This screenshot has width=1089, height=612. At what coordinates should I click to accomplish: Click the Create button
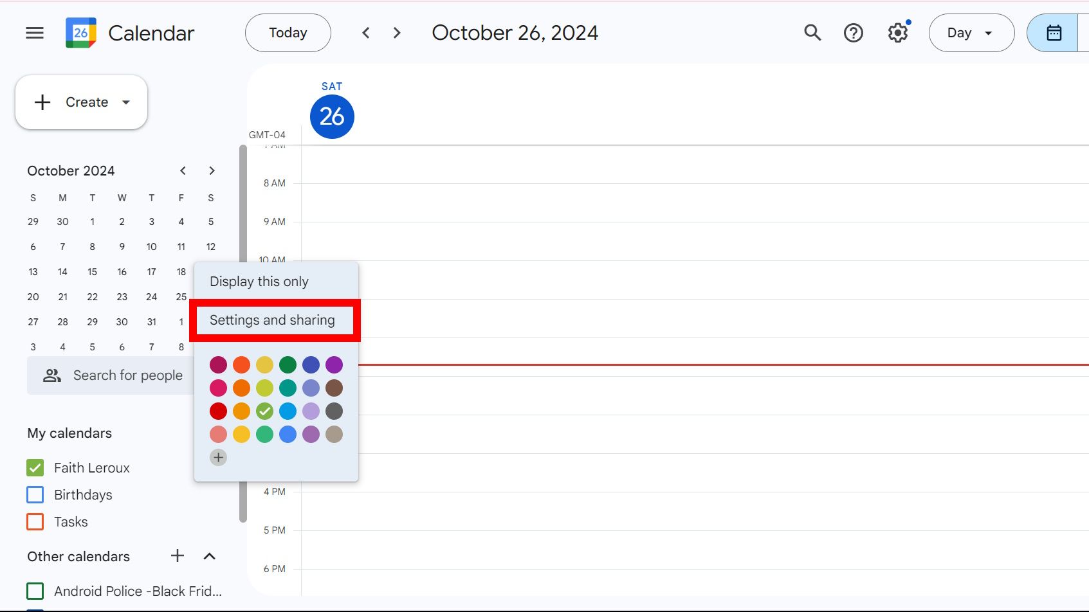click(x=81, y=102)
